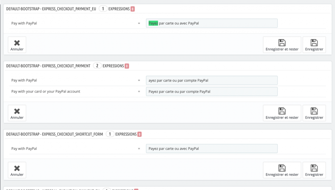Image resolution: width=335 pixels, height=190 pixels.
Task: Edit translation for 'Pay with your card or your PayPal account'
Action: pos(212,91)
